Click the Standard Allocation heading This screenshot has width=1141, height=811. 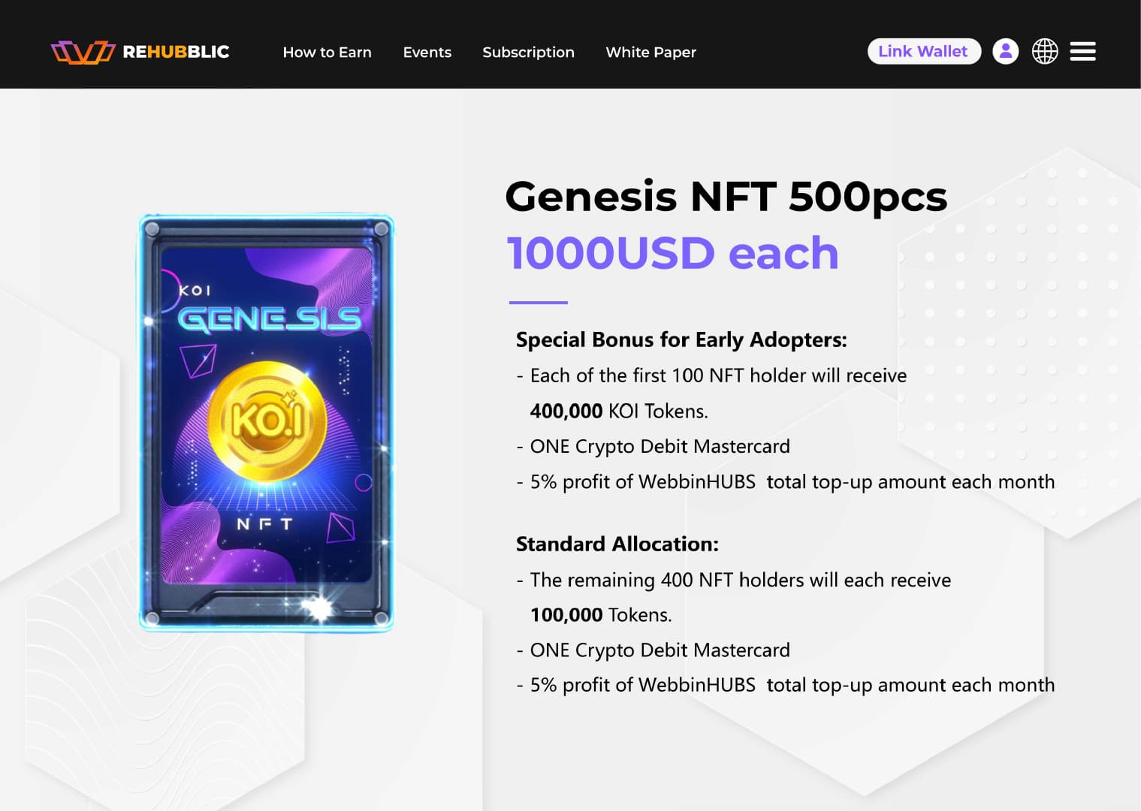[x=617, y=544]
